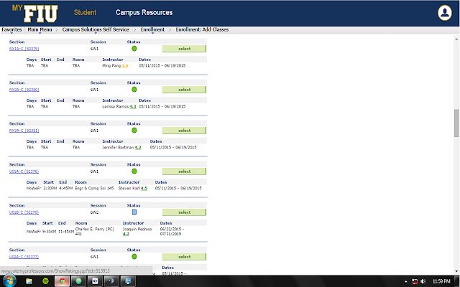Expand Campus Solutions Self Service menu
The height and width of the screenshot is (287, 460).
[x=96, y=29]
